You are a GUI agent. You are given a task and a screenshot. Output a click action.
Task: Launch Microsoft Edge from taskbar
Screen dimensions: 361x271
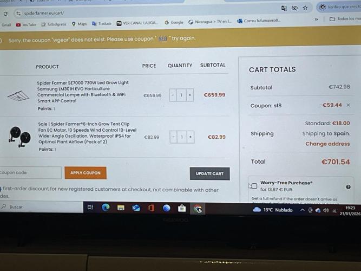point(106,208)
